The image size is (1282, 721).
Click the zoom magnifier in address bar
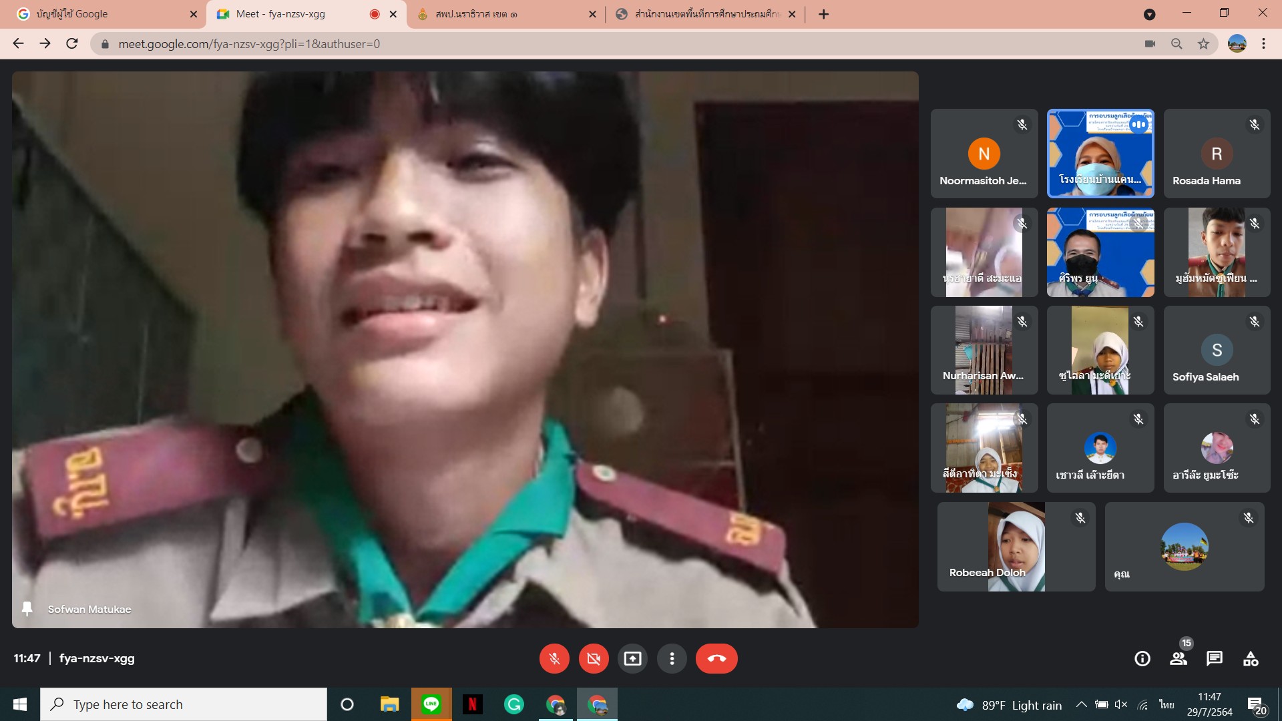click(1177, 44)
